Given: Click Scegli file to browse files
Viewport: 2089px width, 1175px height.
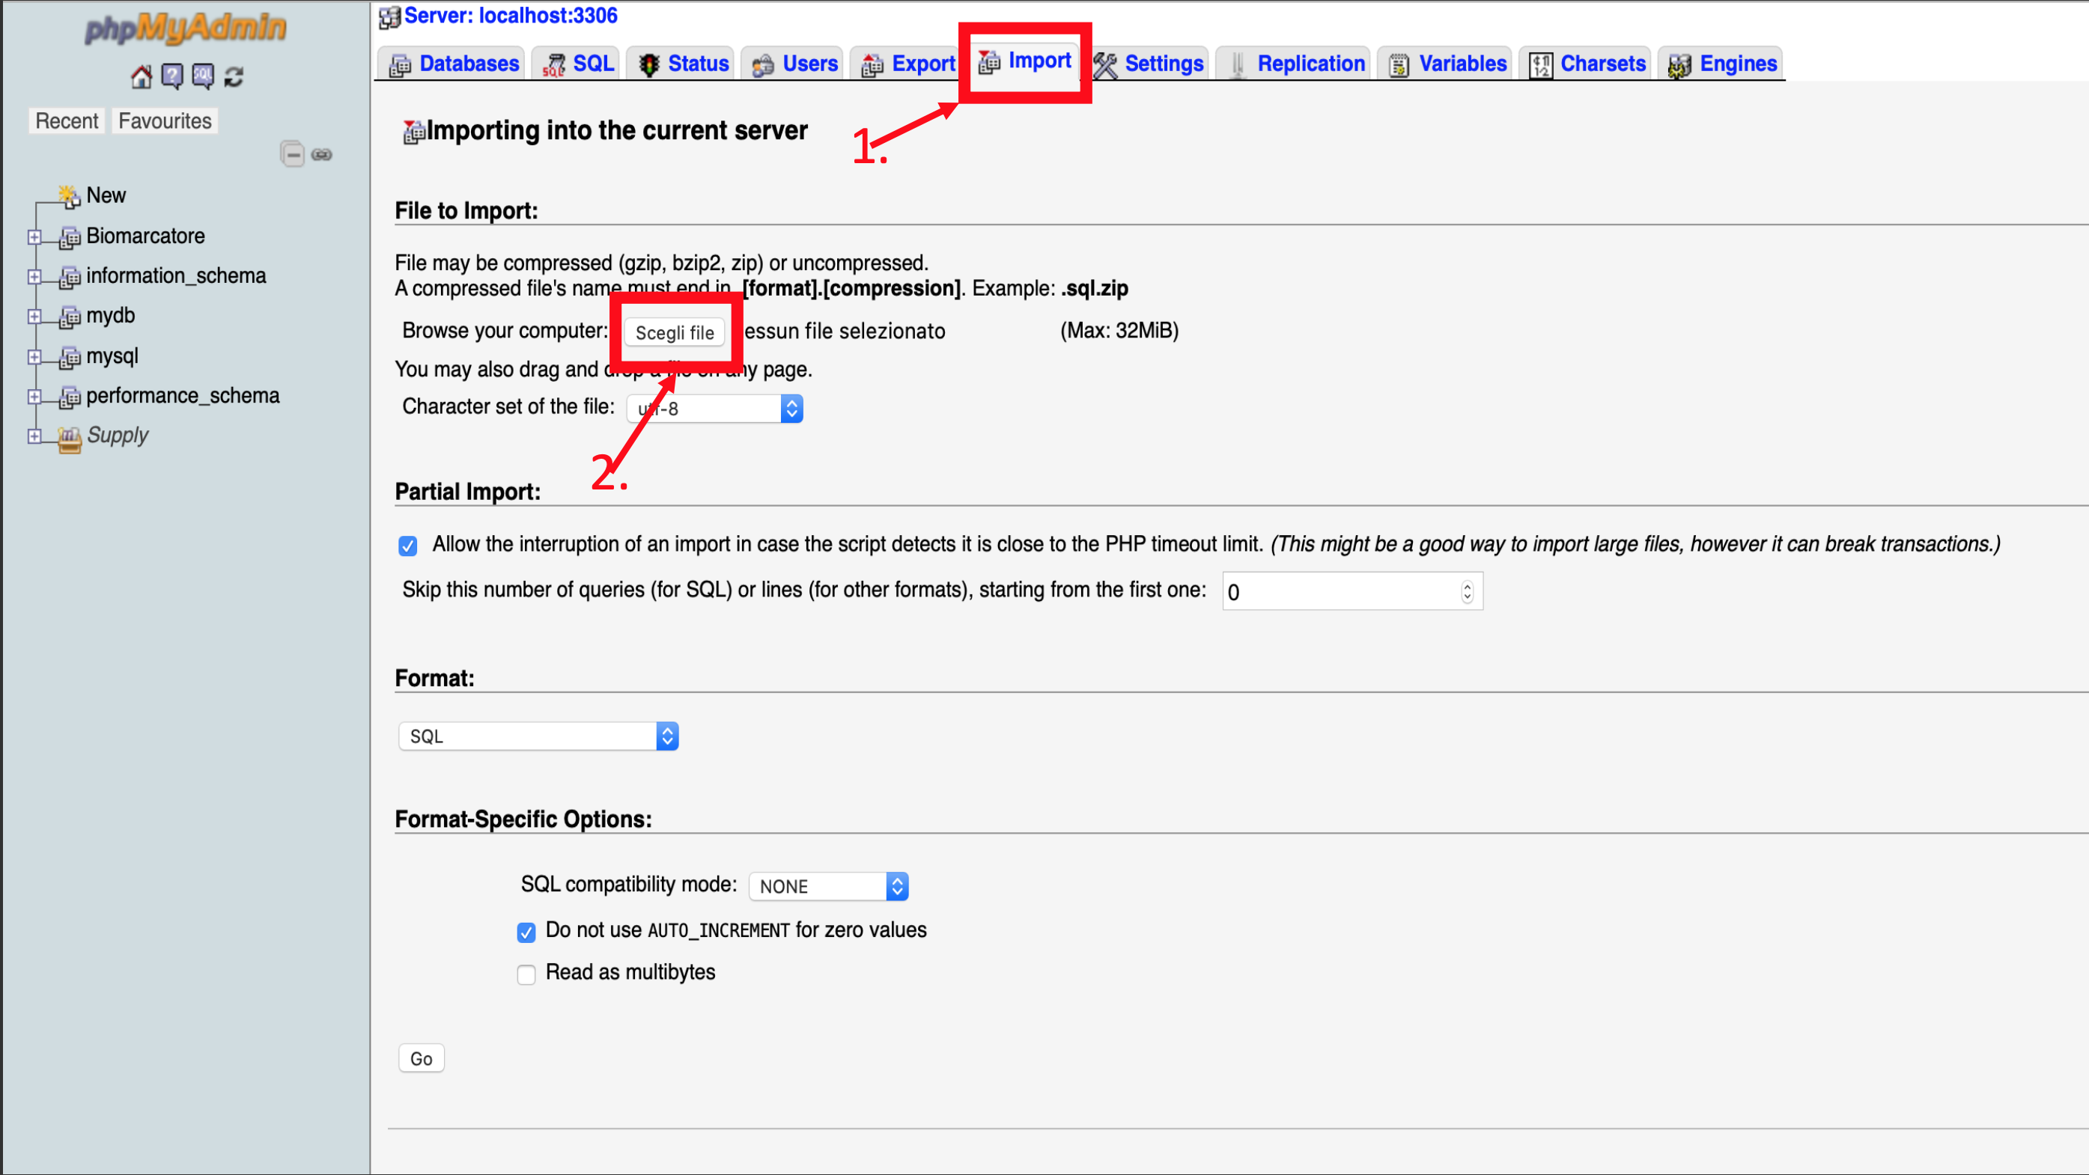Looking at the screenshot, I should [x=676, y=332].
